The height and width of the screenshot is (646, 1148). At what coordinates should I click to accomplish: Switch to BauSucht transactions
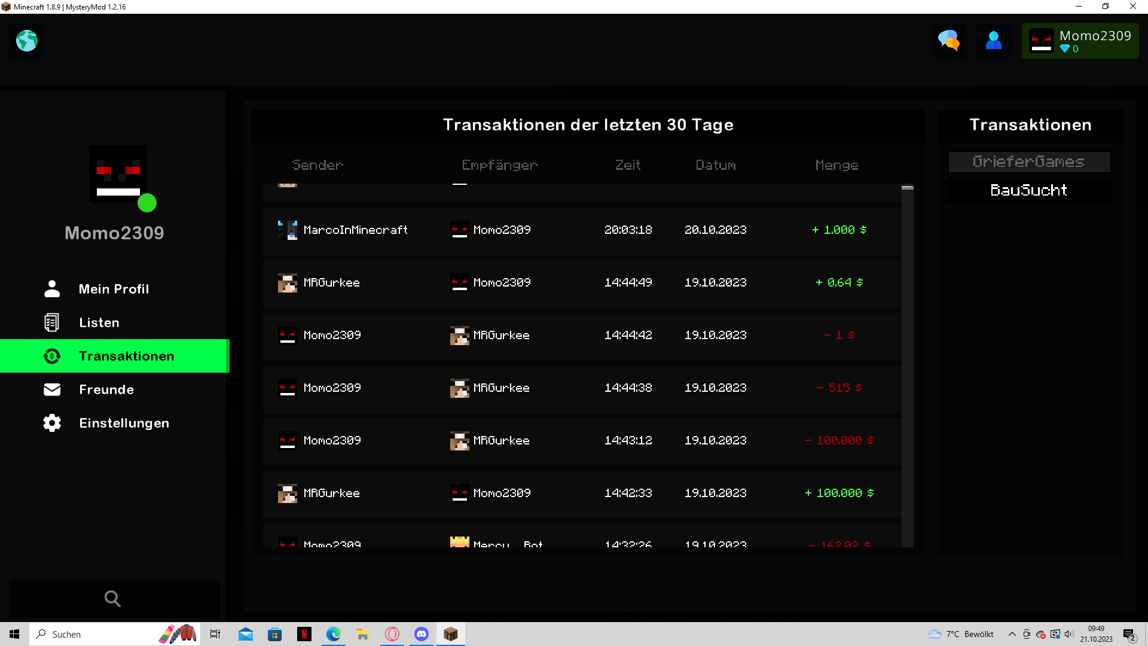[1029, 190]
